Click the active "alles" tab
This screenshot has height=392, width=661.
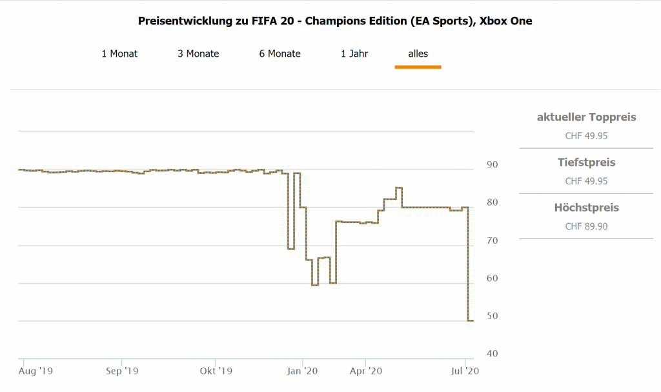(418, 54)
